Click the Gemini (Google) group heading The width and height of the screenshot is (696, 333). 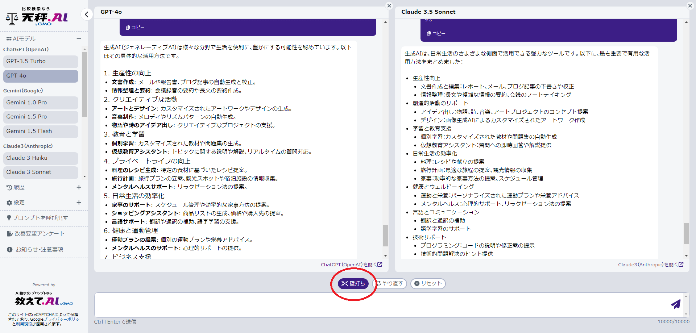tap(23, 91)
